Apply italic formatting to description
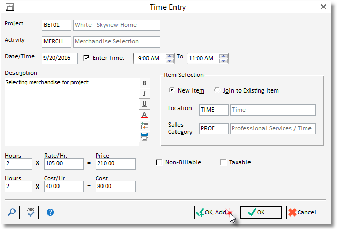Screen dimensions: 338x231 pos(144,94)
